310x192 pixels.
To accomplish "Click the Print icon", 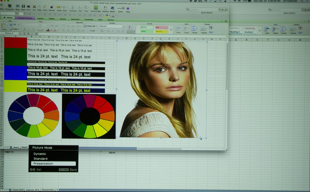I will coord(29,6).
